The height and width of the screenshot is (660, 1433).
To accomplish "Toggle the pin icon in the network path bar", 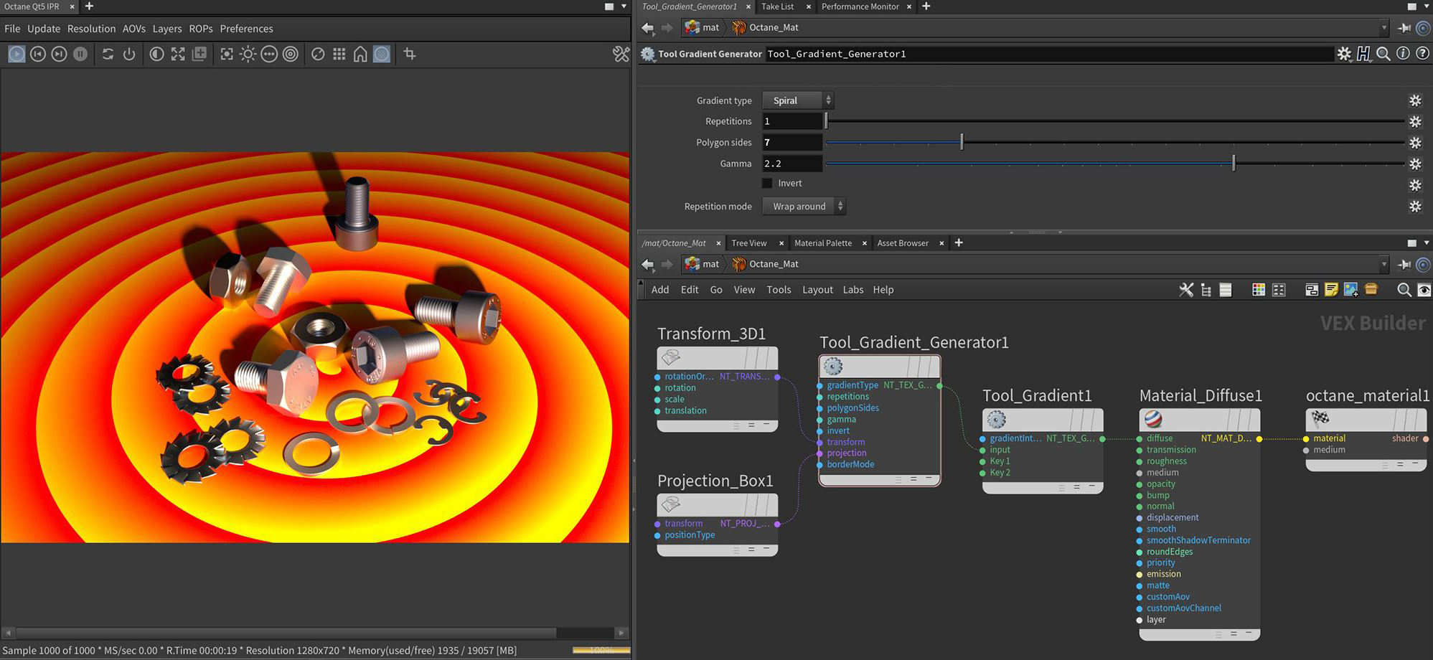I will 1404,265.
